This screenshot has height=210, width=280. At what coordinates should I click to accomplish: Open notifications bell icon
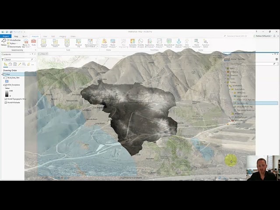274,36
